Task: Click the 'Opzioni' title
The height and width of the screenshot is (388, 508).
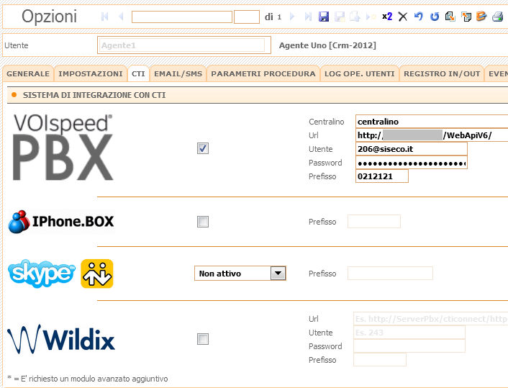Action: click(49, 17)
